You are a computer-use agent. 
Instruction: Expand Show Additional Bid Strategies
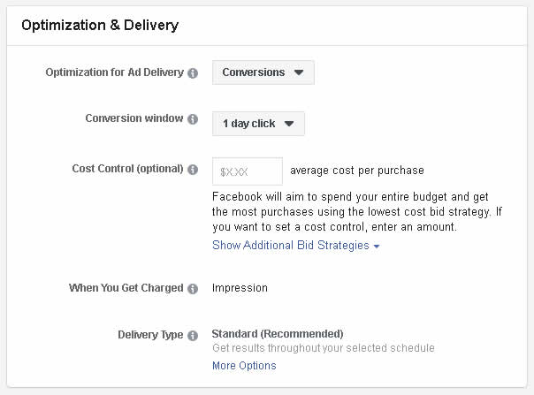295,245
